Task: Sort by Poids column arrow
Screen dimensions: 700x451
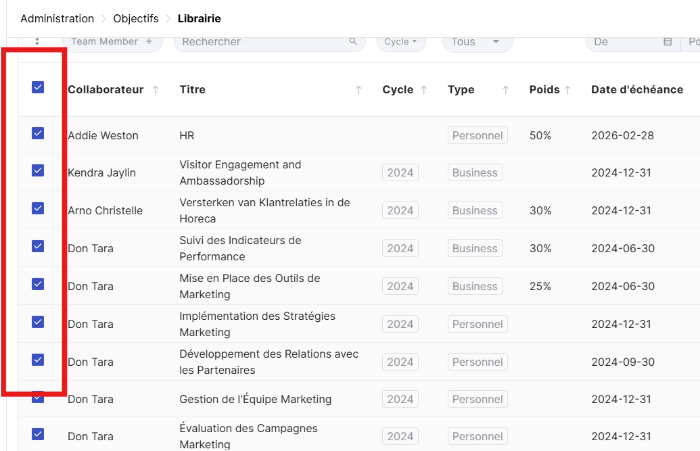Action: [567, 90]
